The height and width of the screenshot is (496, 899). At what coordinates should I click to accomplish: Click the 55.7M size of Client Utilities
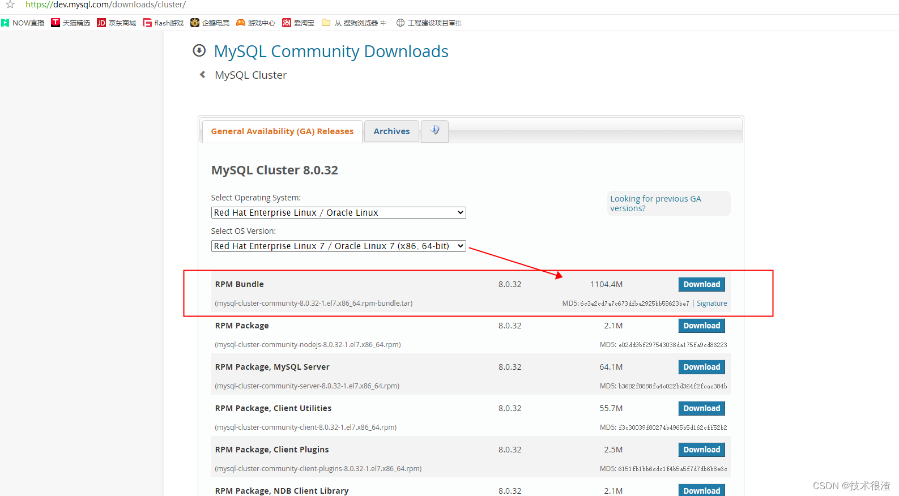(611, 408)
